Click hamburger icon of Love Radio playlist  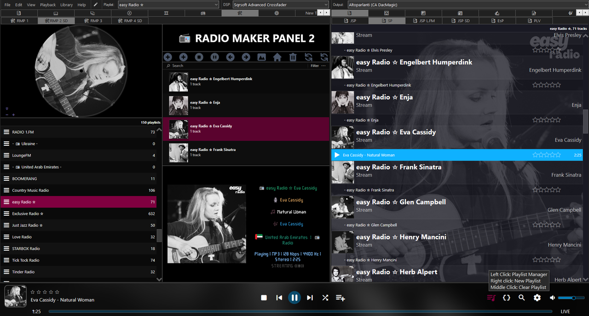click(x=6, y=237)
